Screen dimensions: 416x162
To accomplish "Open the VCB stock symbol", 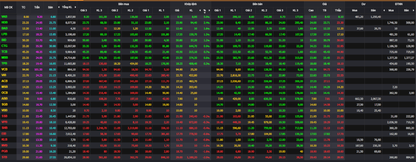I will pyautogui.click(x=4, y=69).
